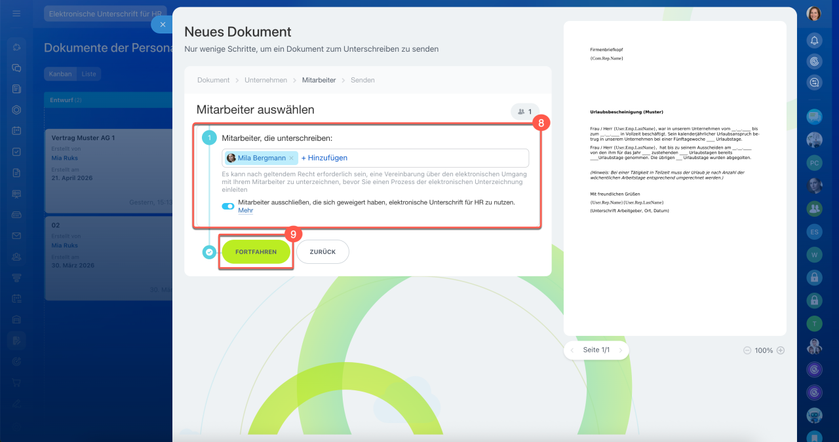This screenshot has height=442, width=839.
Task: Click the Zurück button
Action: (x=322, y=252)
